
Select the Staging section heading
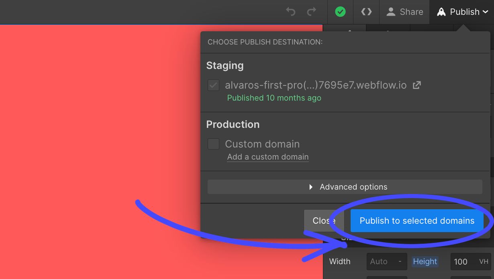[x=225, y=65]
